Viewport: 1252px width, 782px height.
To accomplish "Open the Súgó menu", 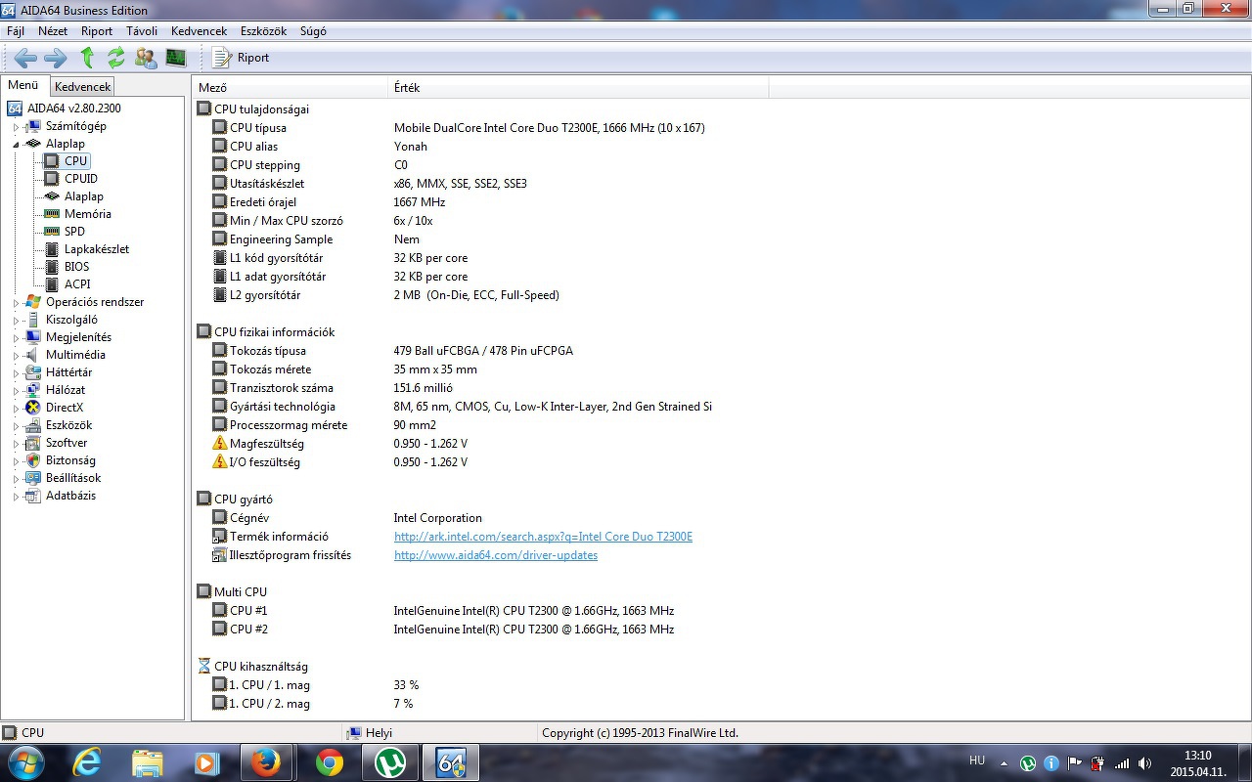I will coord(313,31).
